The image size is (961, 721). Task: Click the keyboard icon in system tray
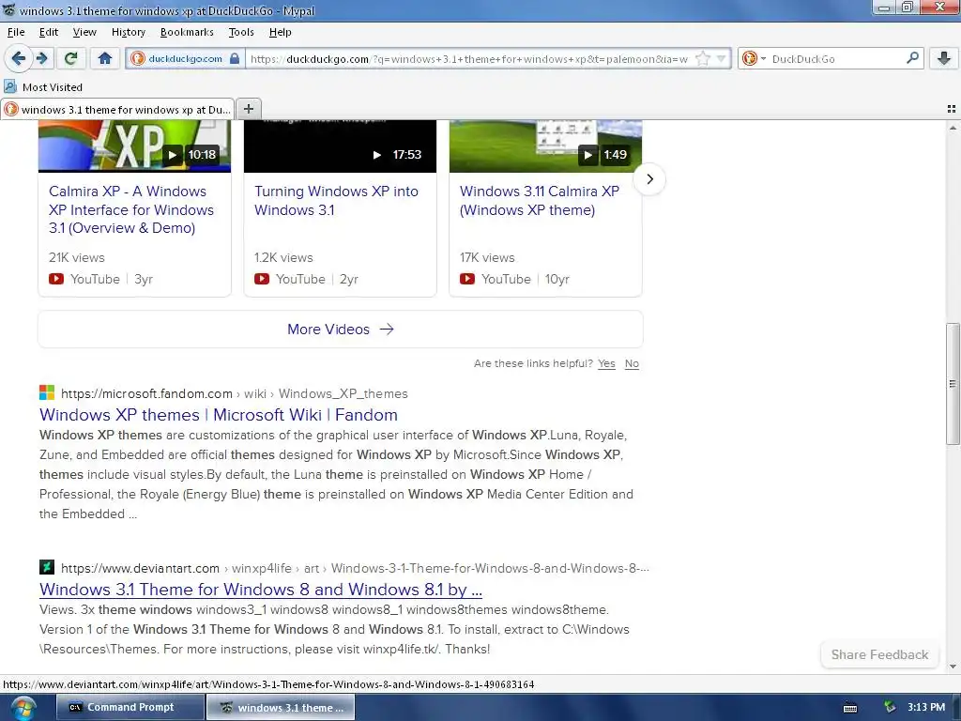coord(850,708)
